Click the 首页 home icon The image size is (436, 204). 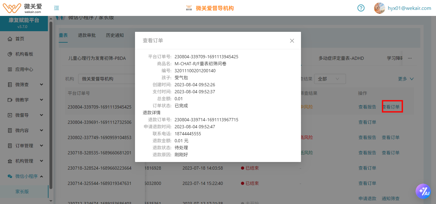(x=10, y=39)
